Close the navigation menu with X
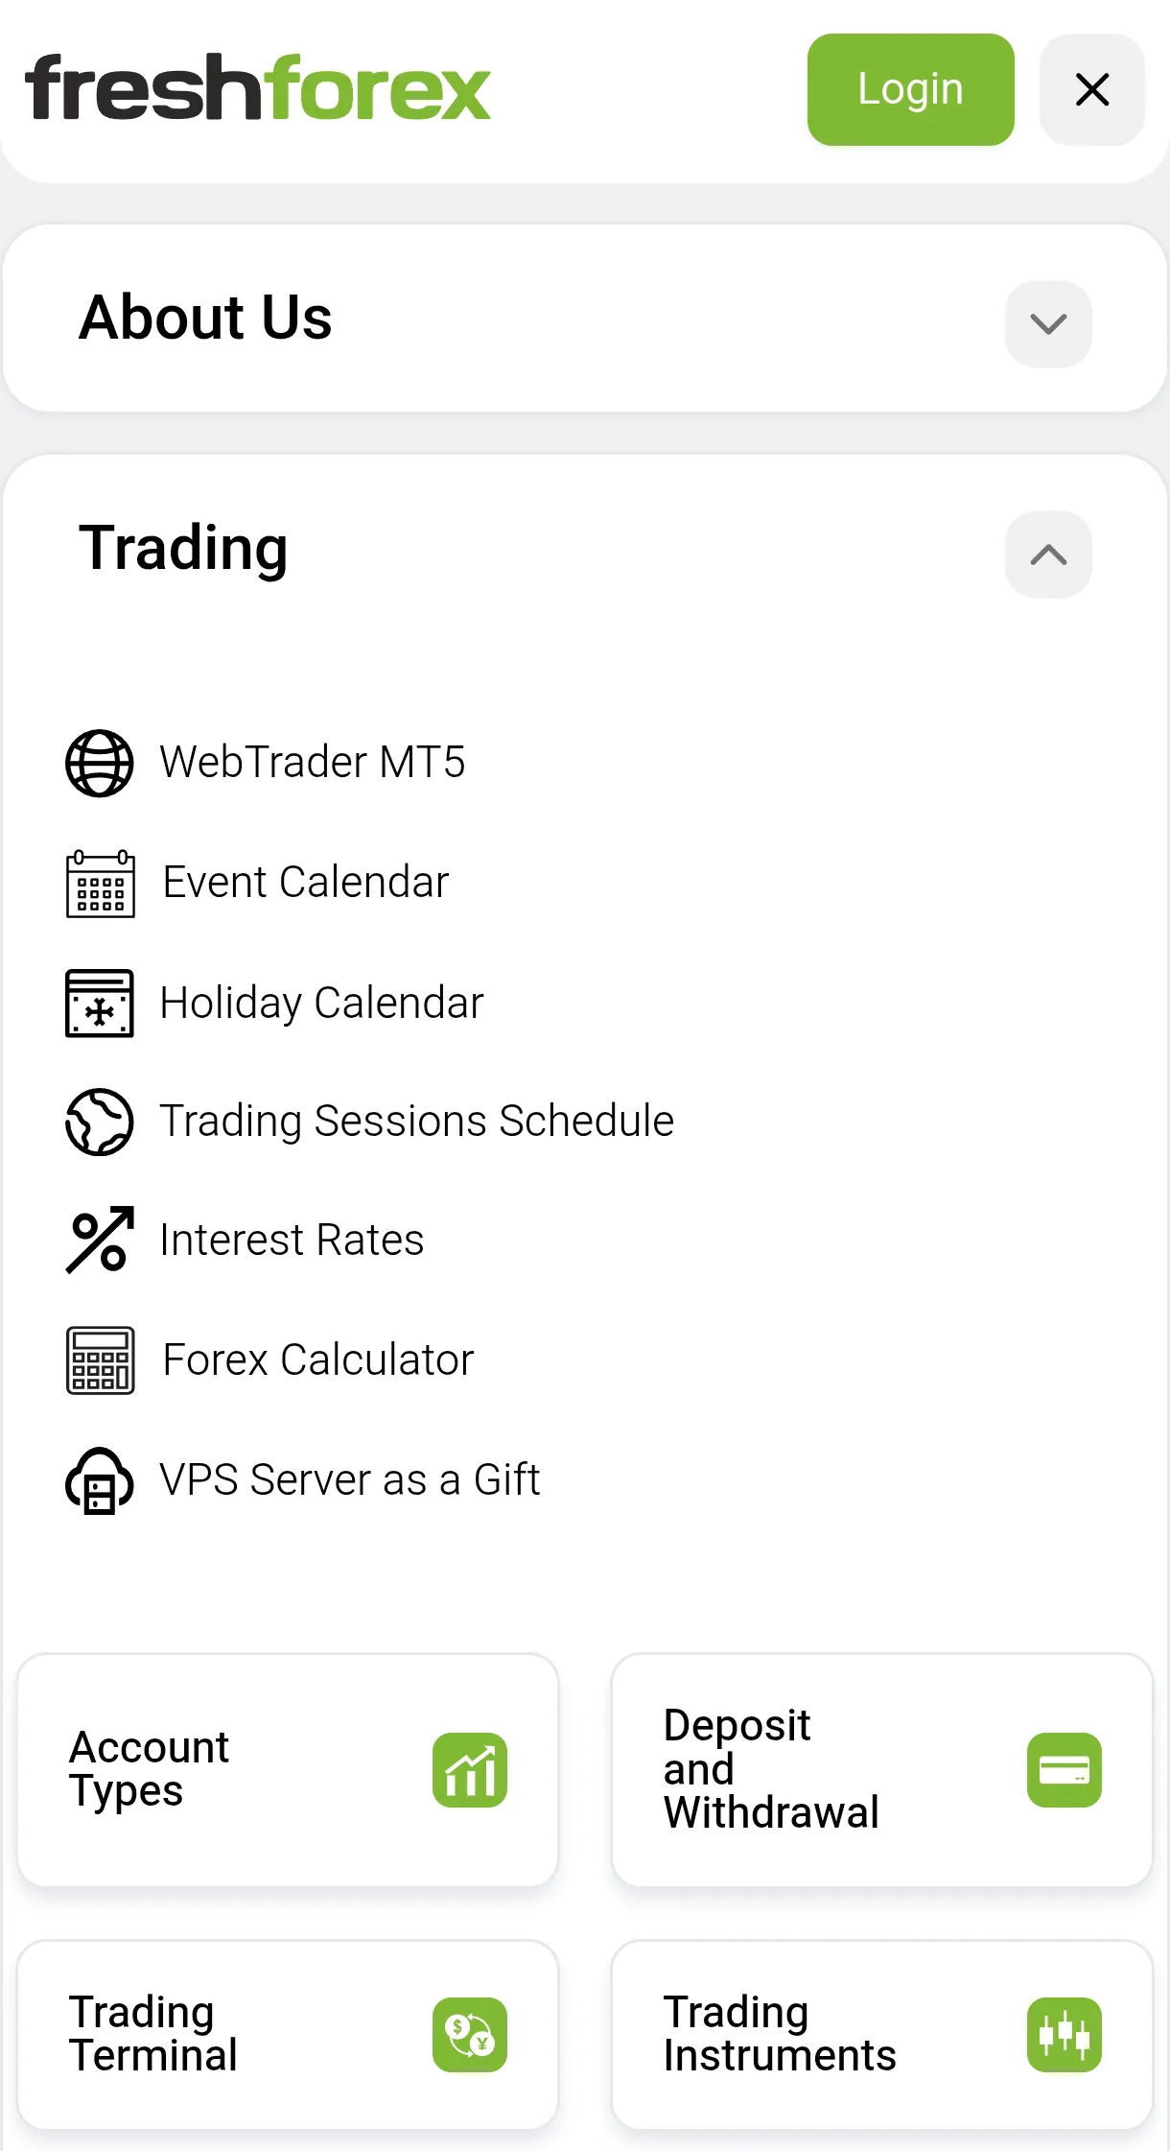This screenshot has height=2151, width=1170. tap(1092, 89)
